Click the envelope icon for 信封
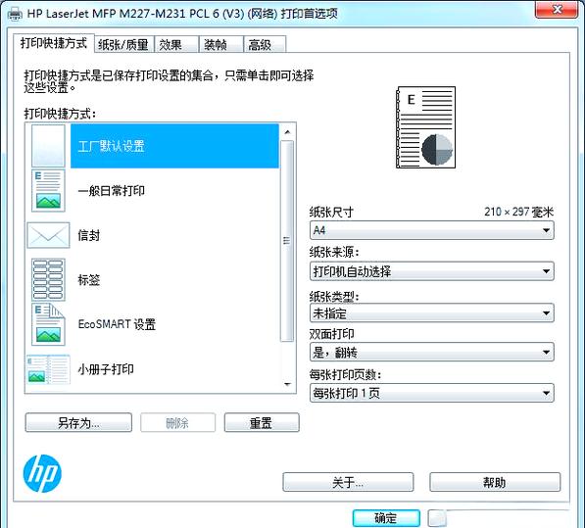585x528 pixels. 48,235
